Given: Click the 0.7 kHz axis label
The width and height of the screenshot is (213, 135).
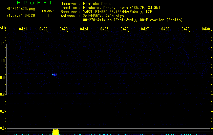Looking at the screenshot, I should point(3,111).
